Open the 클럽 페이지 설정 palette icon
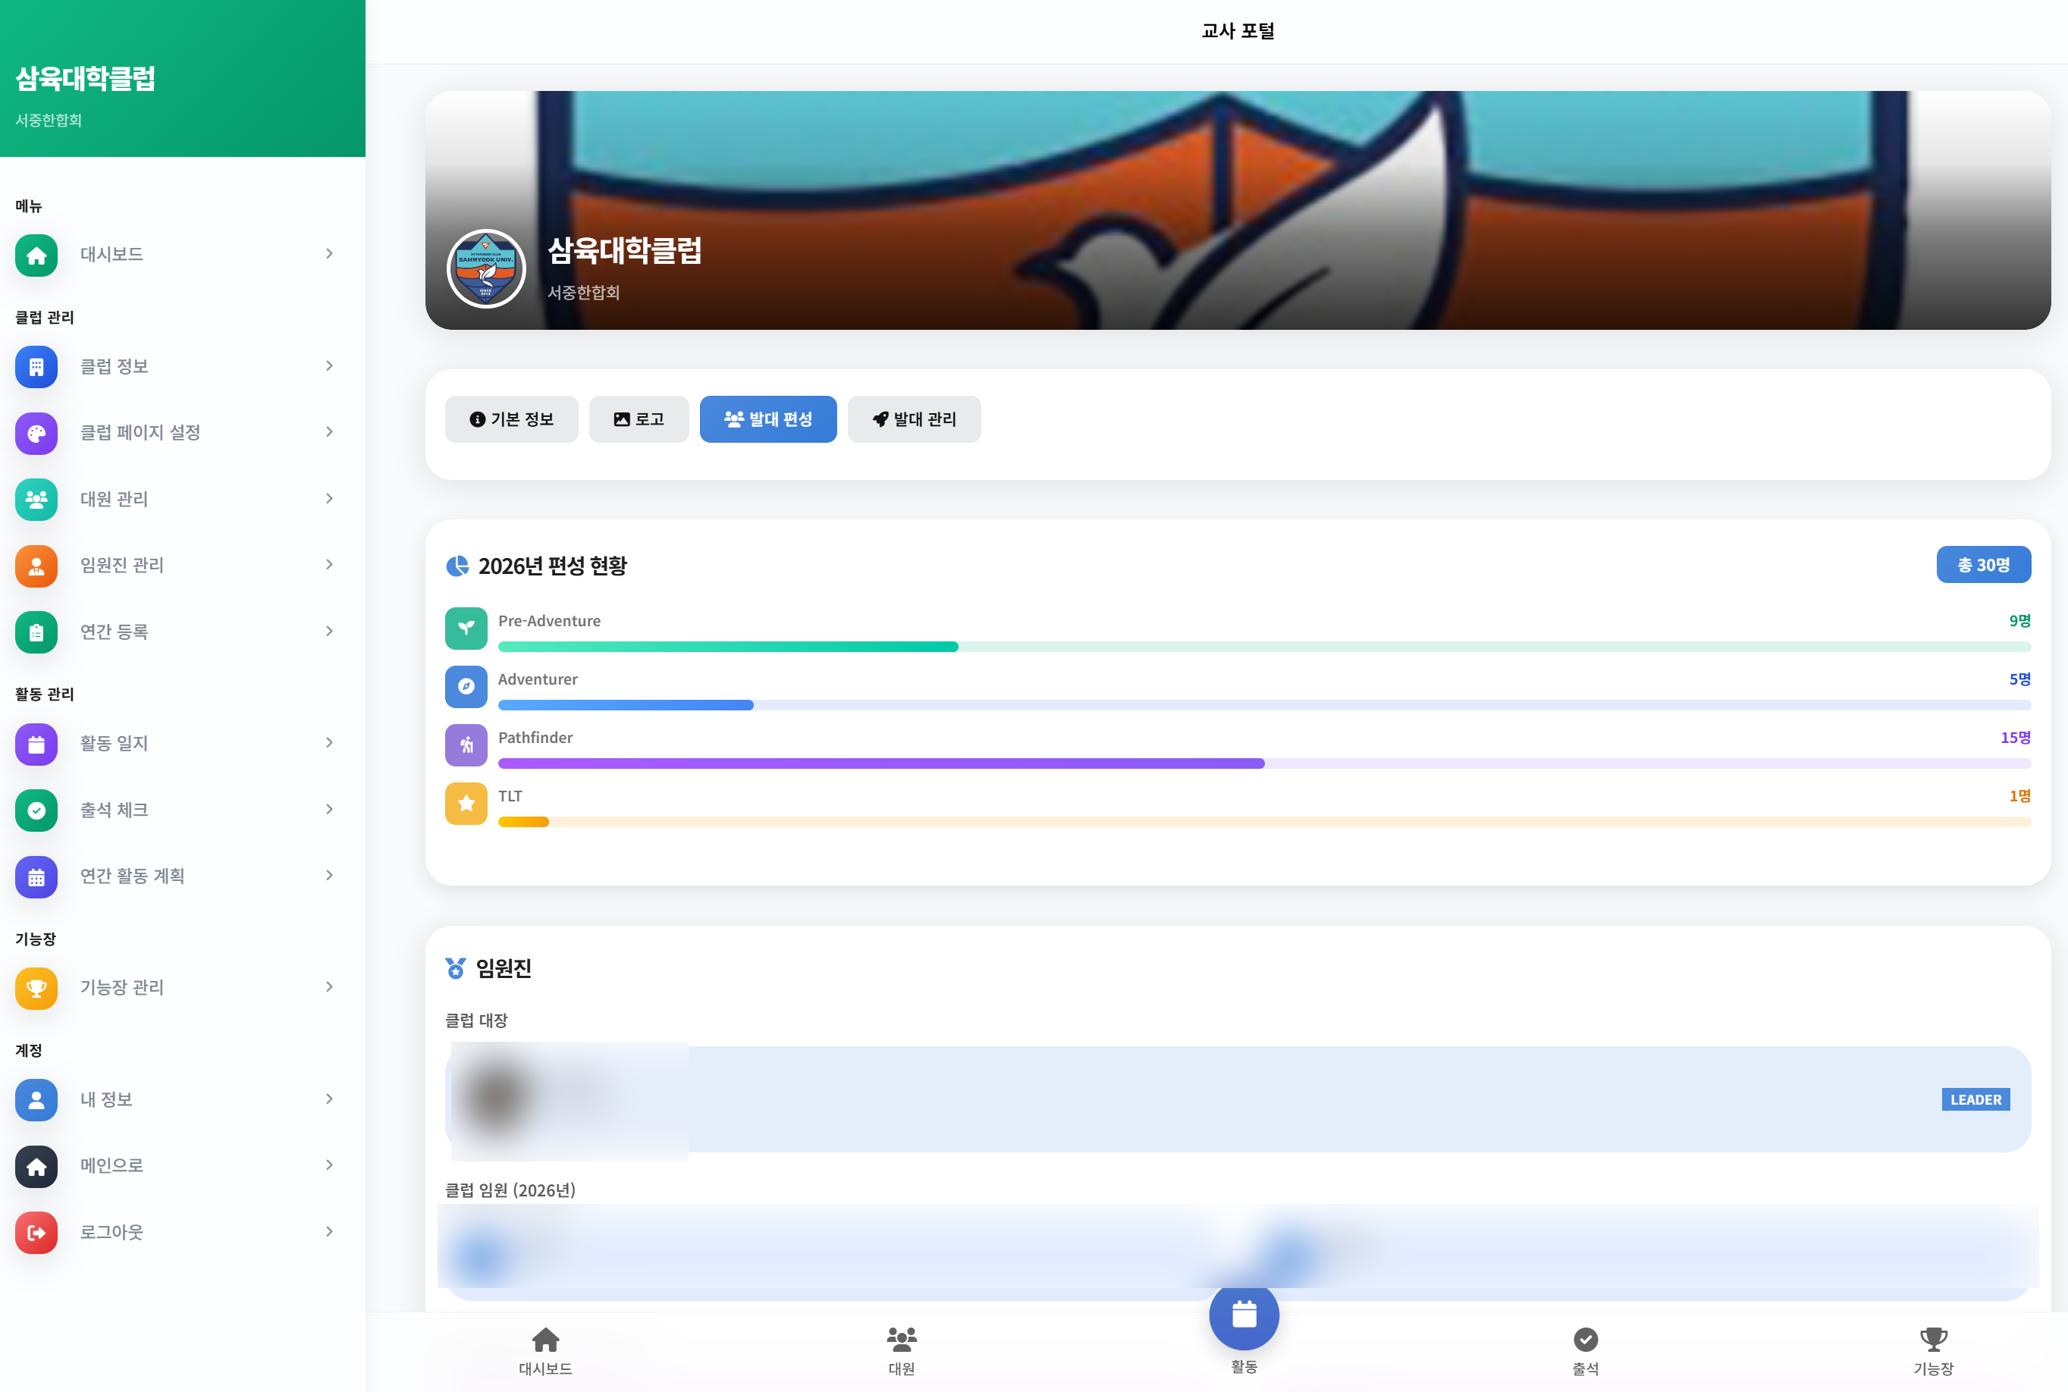This screenshot has width=2068, height=1392. click(36, 433)
